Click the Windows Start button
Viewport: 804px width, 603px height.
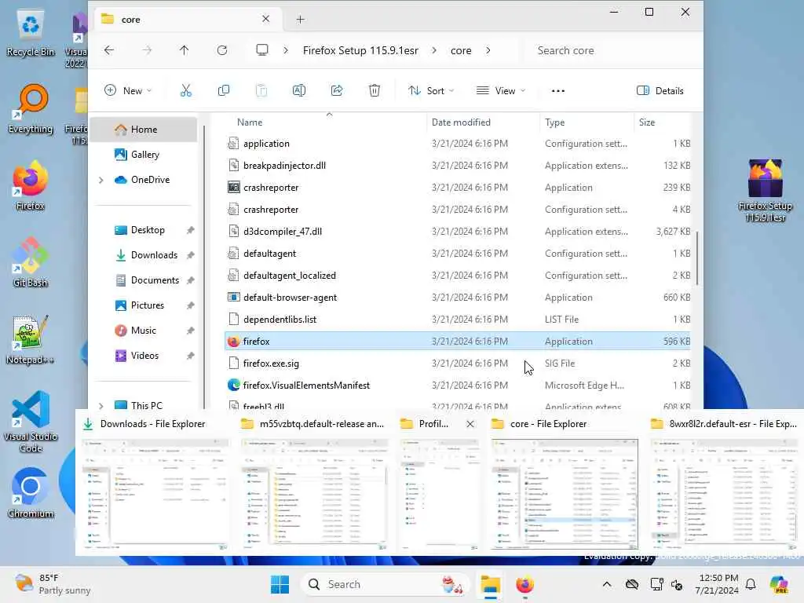(280, 584)
